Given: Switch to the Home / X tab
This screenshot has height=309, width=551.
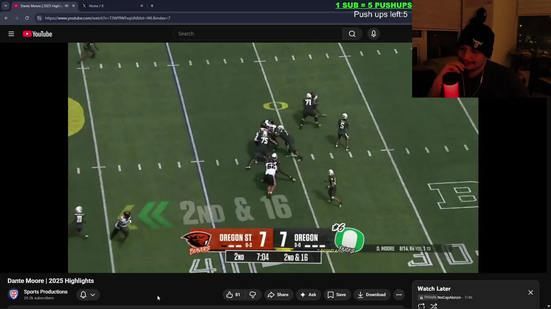Looking at the screenshot, I should tap(113, 6).
